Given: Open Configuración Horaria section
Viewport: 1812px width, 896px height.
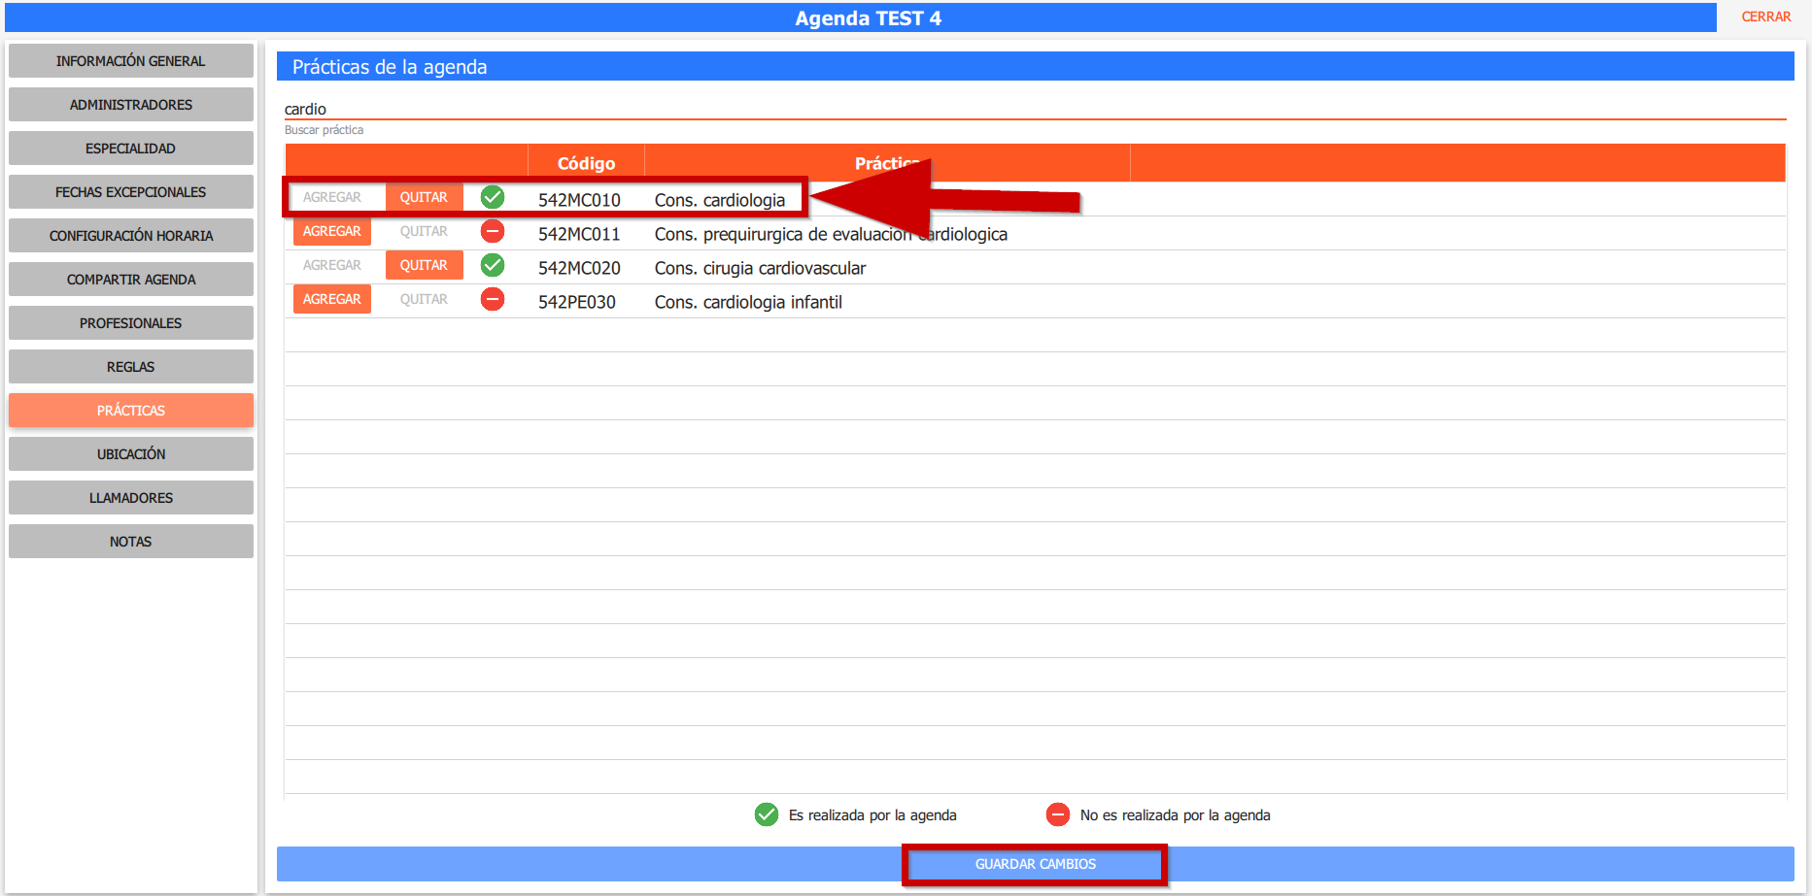Looking at the screenshot, I should pos(130,236).
